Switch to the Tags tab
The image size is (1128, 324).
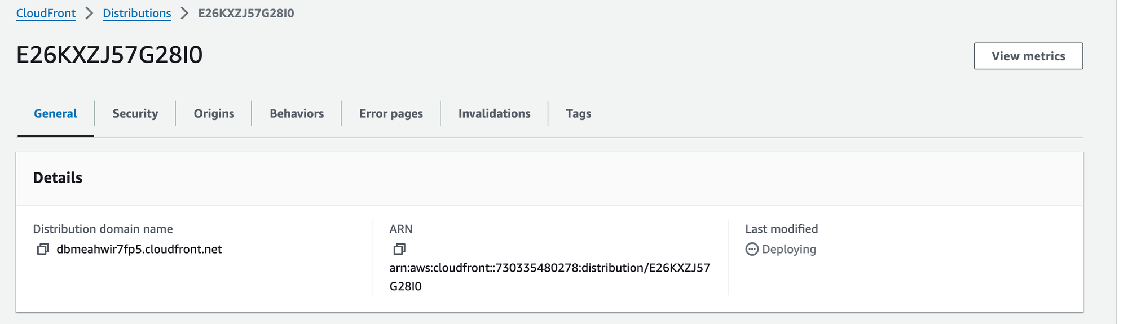tap(578, 113)
